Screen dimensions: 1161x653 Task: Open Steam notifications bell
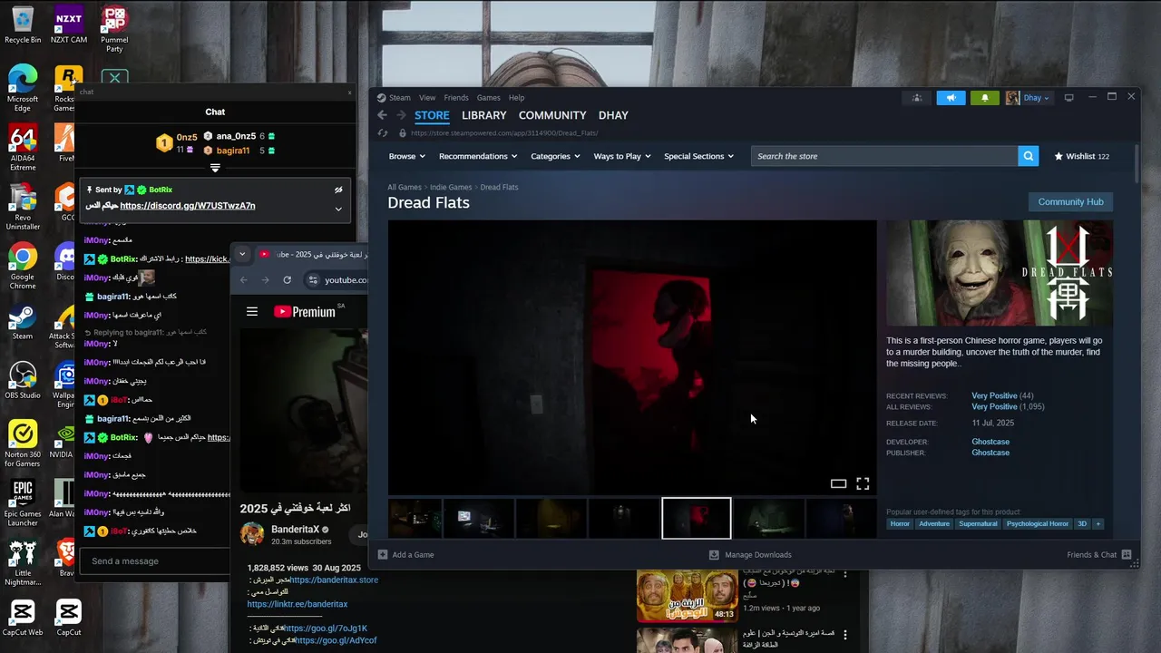(984, 98)
